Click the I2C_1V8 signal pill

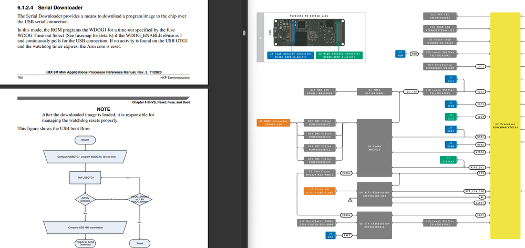point(410,91)
